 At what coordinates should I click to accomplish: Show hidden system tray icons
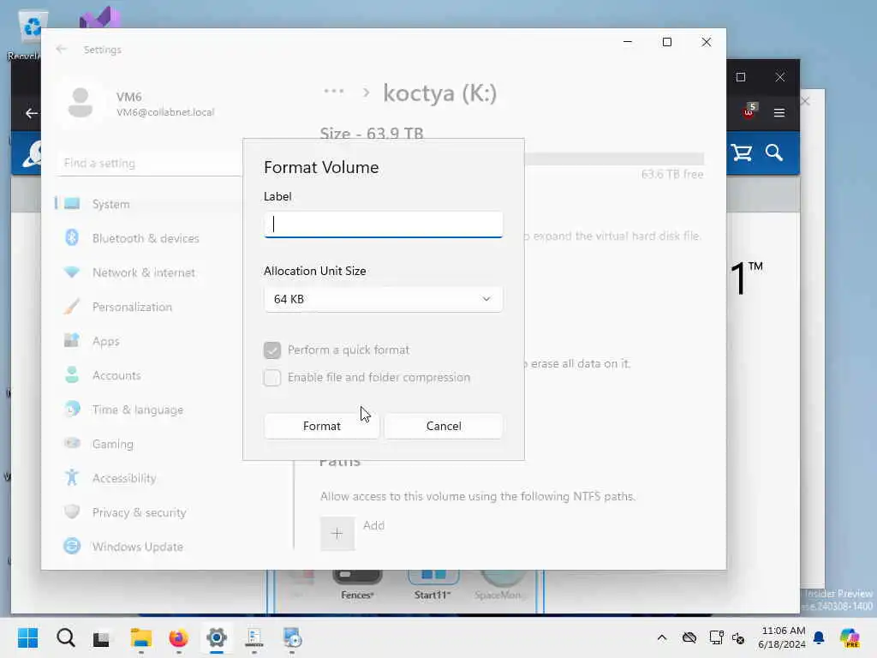662,637
